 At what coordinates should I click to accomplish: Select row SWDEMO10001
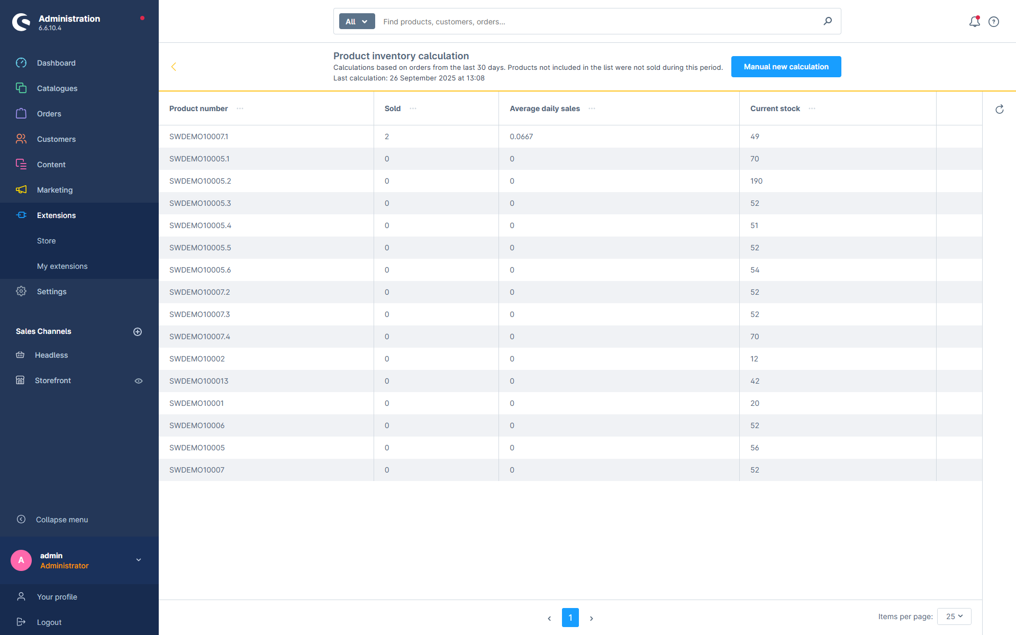(x=570, y=403)
